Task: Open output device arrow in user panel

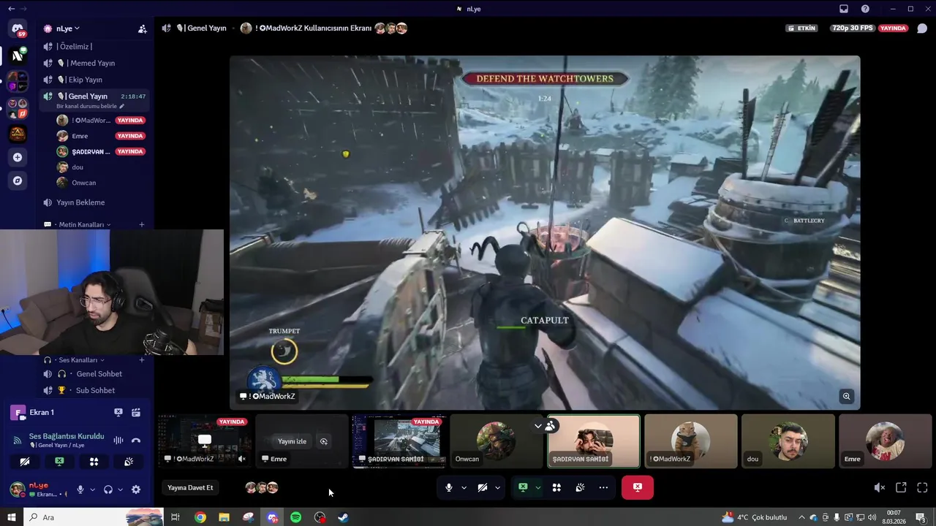Action: click(x=120, y=490)
